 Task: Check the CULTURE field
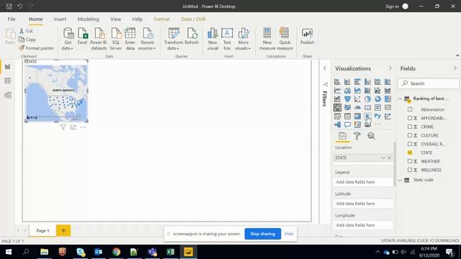point(410,135)
